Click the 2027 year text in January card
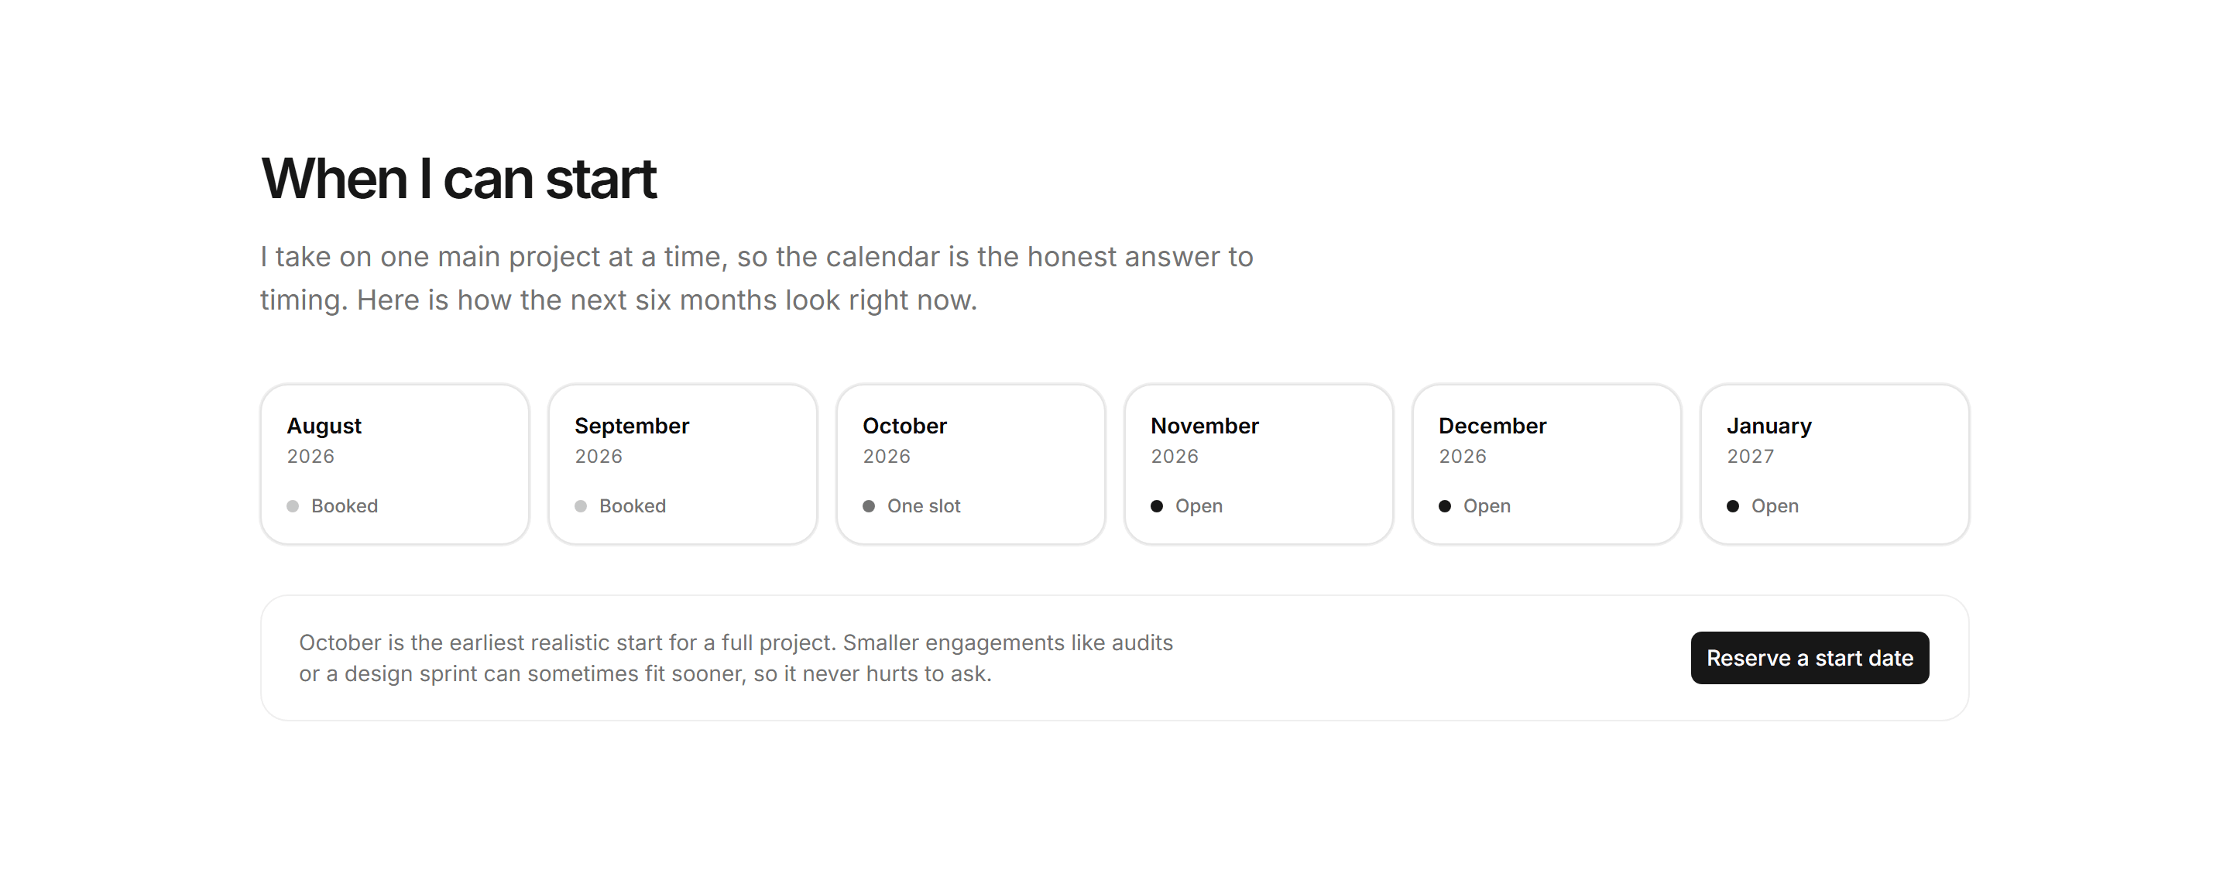The width and height of the screenshot is (2230, 870). (1750, 456)
